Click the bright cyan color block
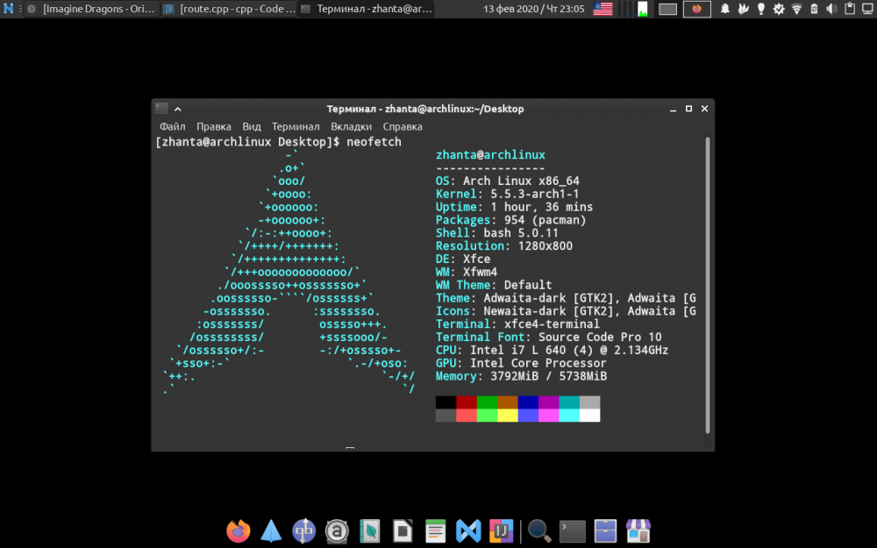The image size is (877, 548). click(569, 415)
